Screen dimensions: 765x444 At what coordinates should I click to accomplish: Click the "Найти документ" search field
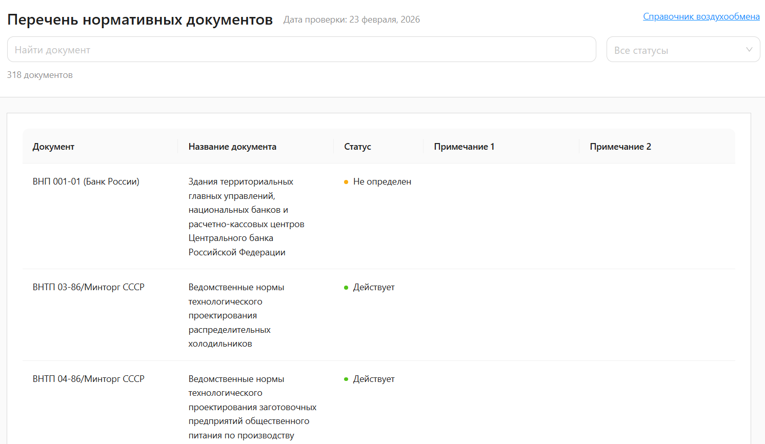click(x=301, y=49)
